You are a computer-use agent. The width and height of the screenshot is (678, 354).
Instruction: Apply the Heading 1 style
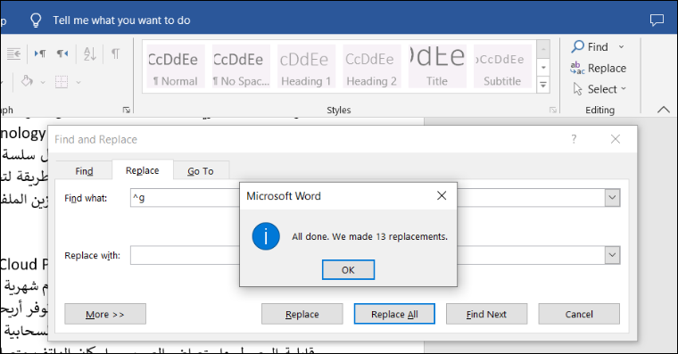click(306, 67)
